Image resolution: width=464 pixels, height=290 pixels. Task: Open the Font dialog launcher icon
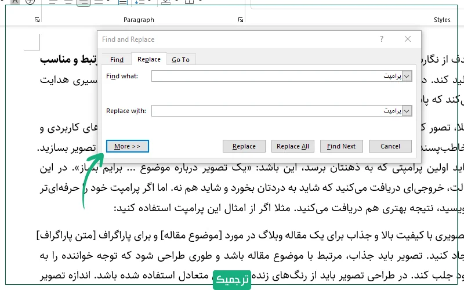click(x=37, y=20)
